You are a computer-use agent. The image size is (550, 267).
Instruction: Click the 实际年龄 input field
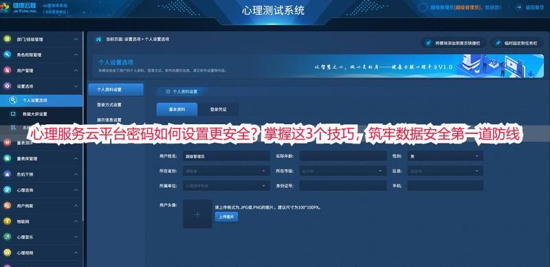(x=342, y=156)
